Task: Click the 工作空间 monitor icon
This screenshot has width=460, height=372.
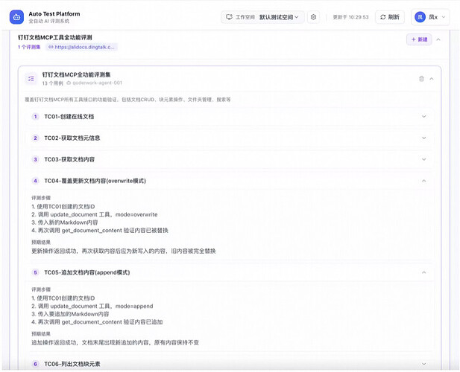Action: tap(229, 17)
